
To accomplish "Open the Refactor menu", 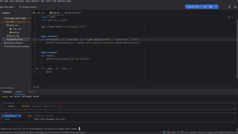I will [x=35, y=1].
